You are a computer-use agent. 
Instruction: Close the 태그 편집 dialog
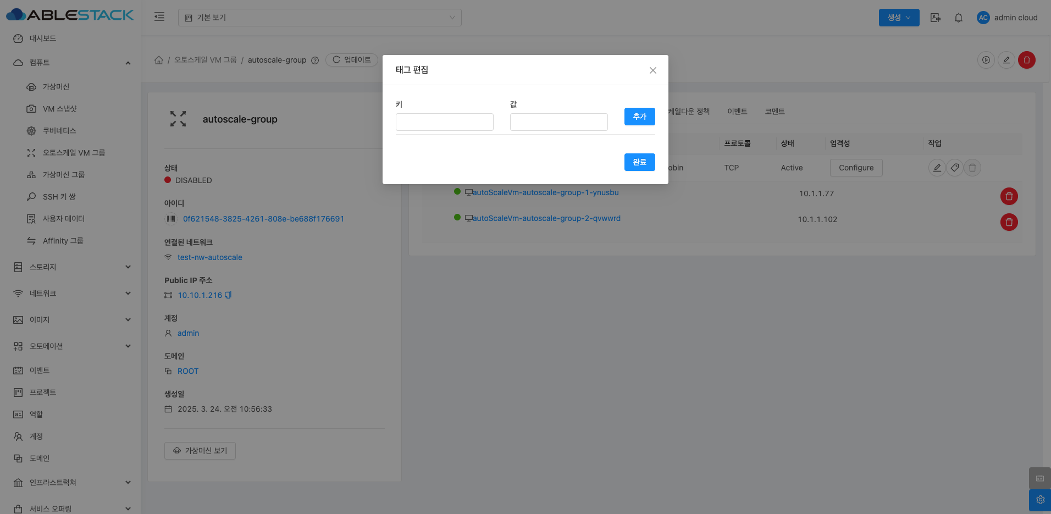pyautogui.click(x=653, y=70)
